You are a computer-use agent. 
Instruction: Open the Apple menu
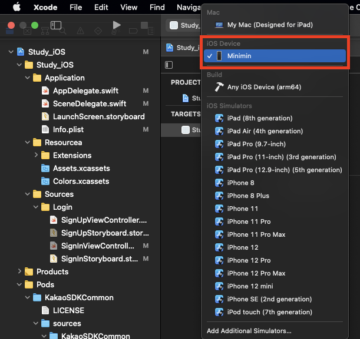pyautogui.click(x=16, y=7)
